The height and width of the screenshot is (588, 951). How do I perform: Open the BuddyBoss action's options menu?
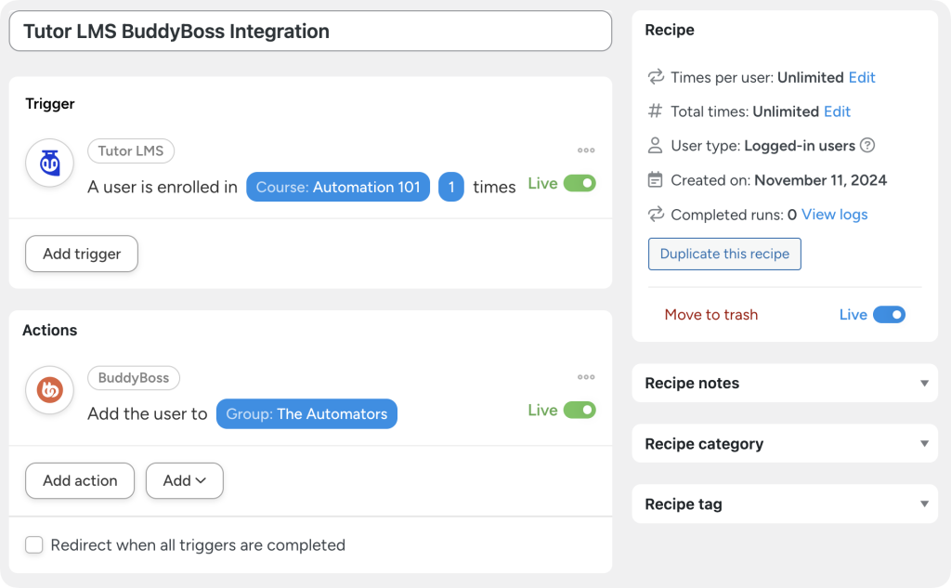coord(586,376)
